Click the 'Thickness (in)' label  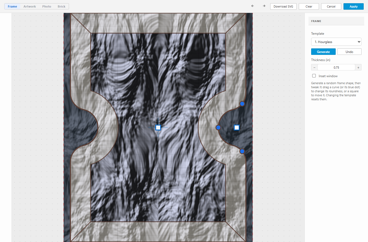(x=321, y=60)
